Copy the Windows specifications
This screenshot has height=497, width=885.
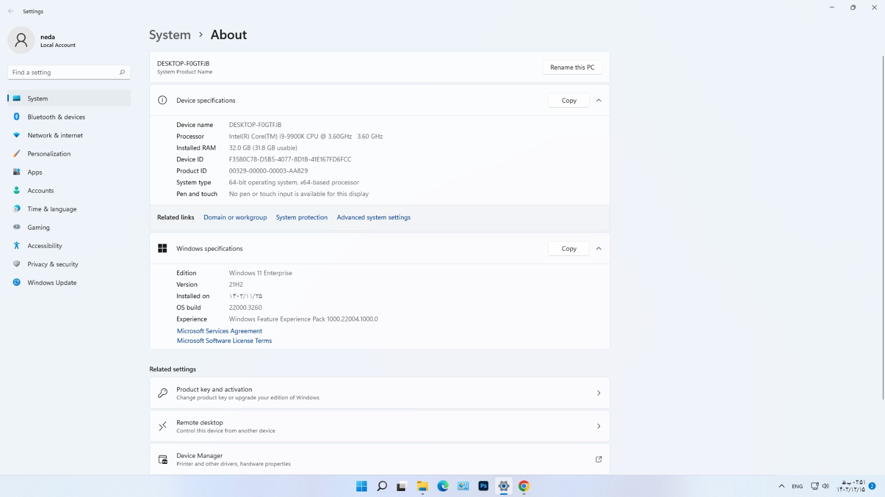coord(569,248)
